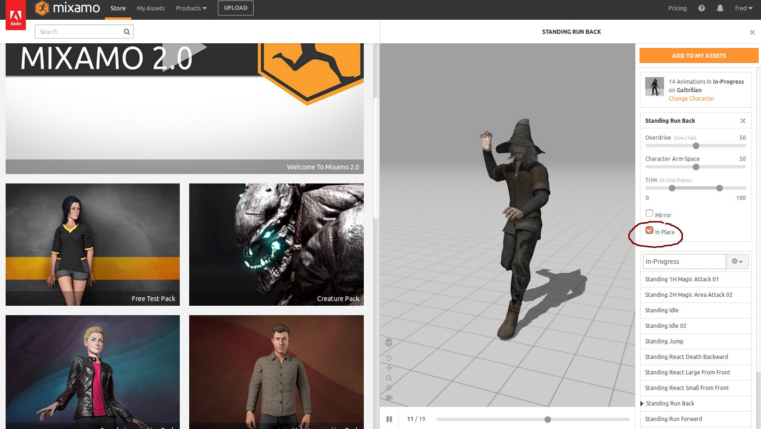Uncheck the In Place checkbox

[x=649, y=230]
